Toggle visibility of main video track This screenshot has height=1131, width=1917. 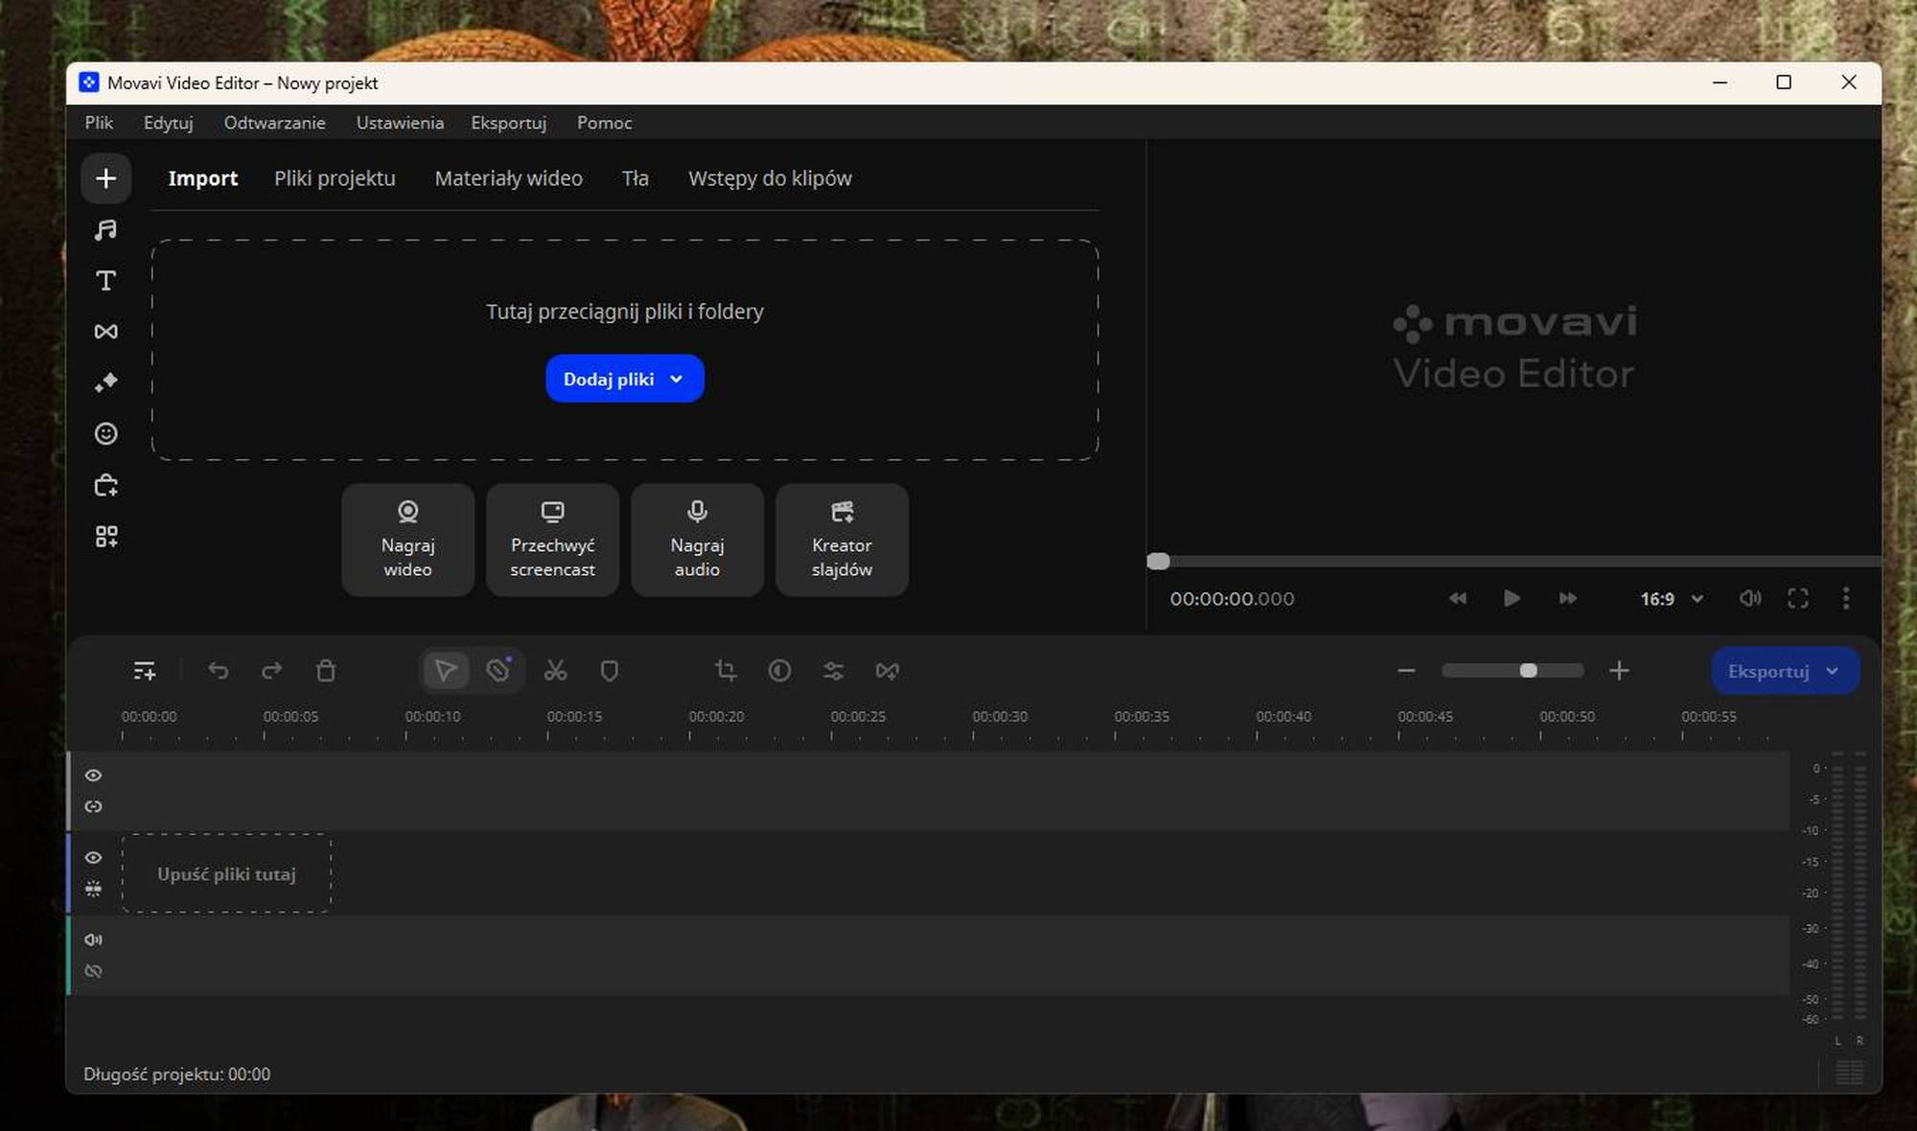(93, 858)
